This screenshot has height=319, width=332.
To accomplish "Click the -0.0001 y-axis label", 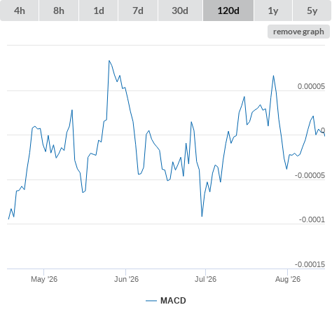I will [312, 219].
